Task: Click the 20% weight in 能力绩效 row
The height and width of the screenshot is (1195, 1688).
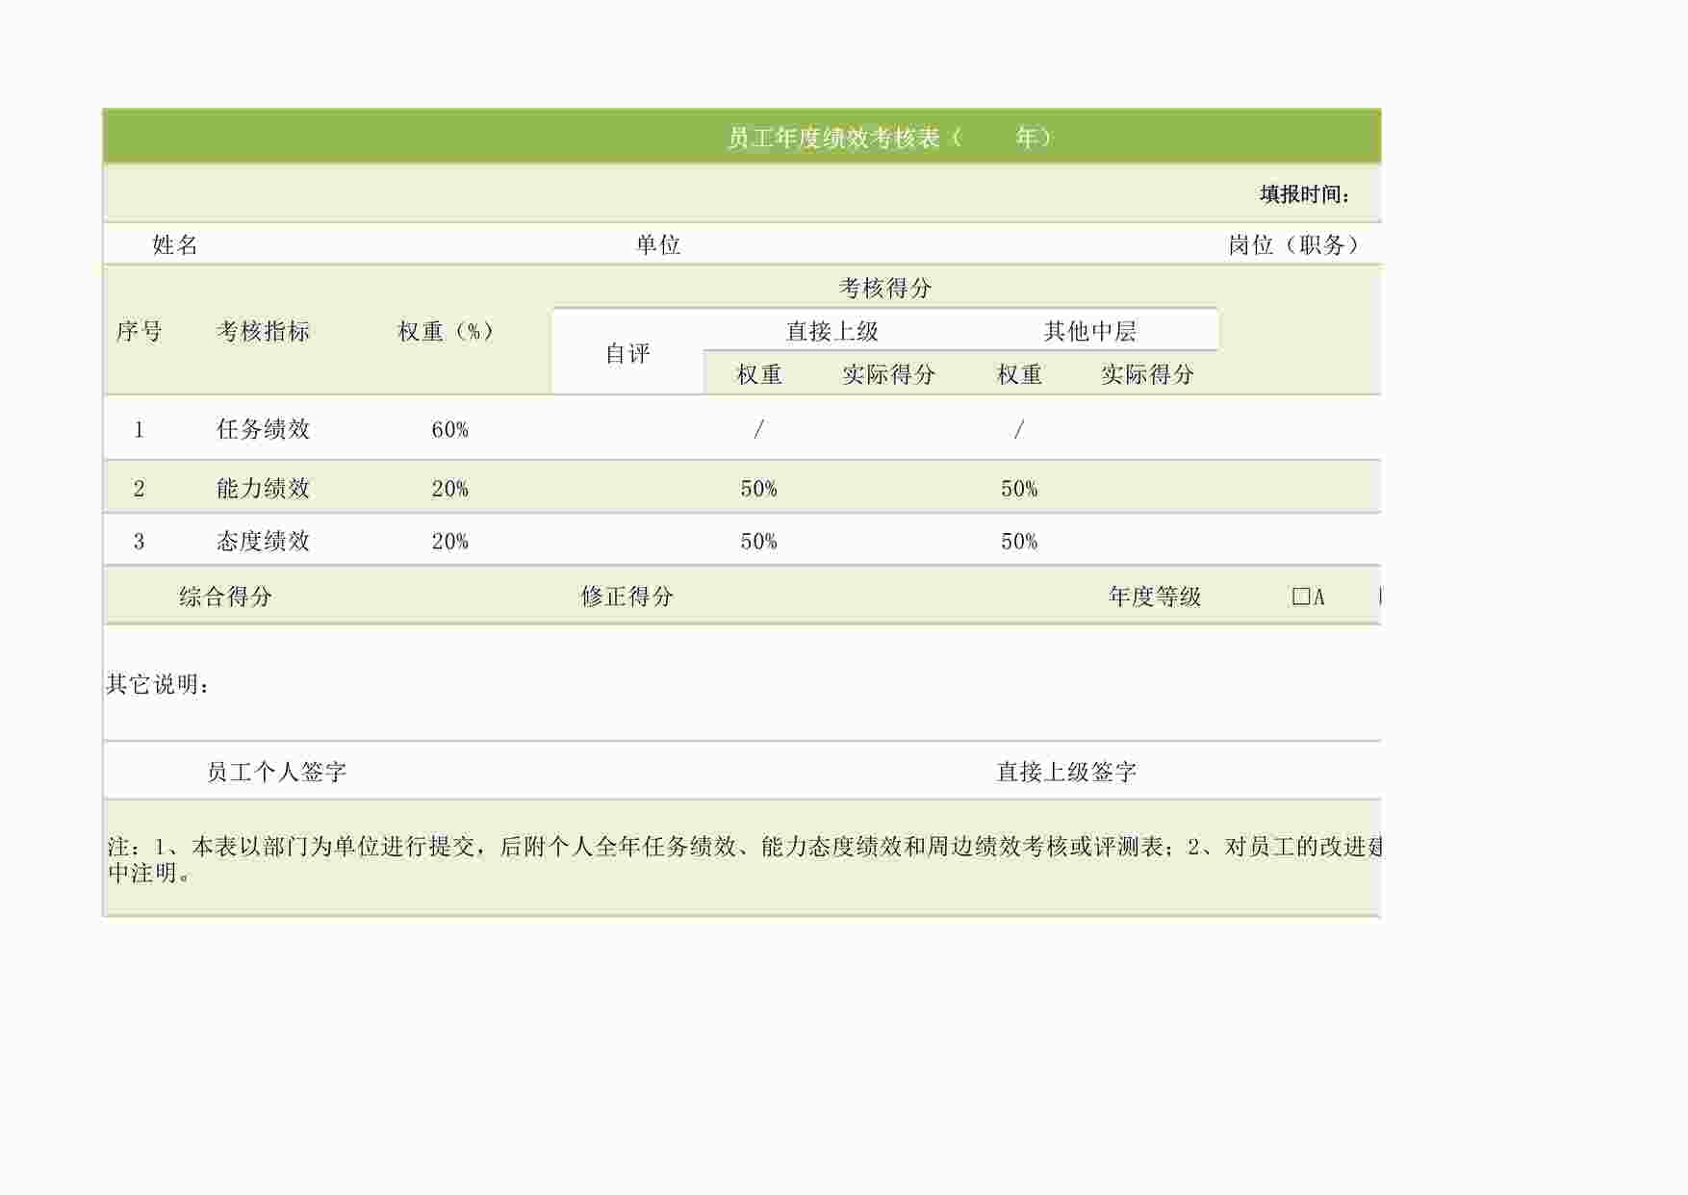Action: coord(449,489)
